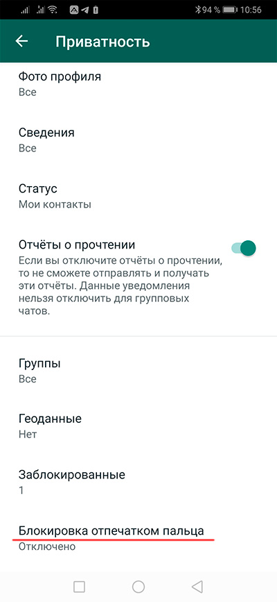The height and width of the screenshot is (602, 277).
Task: Tap the battery icon in status bar
Action: click(231, 10)
